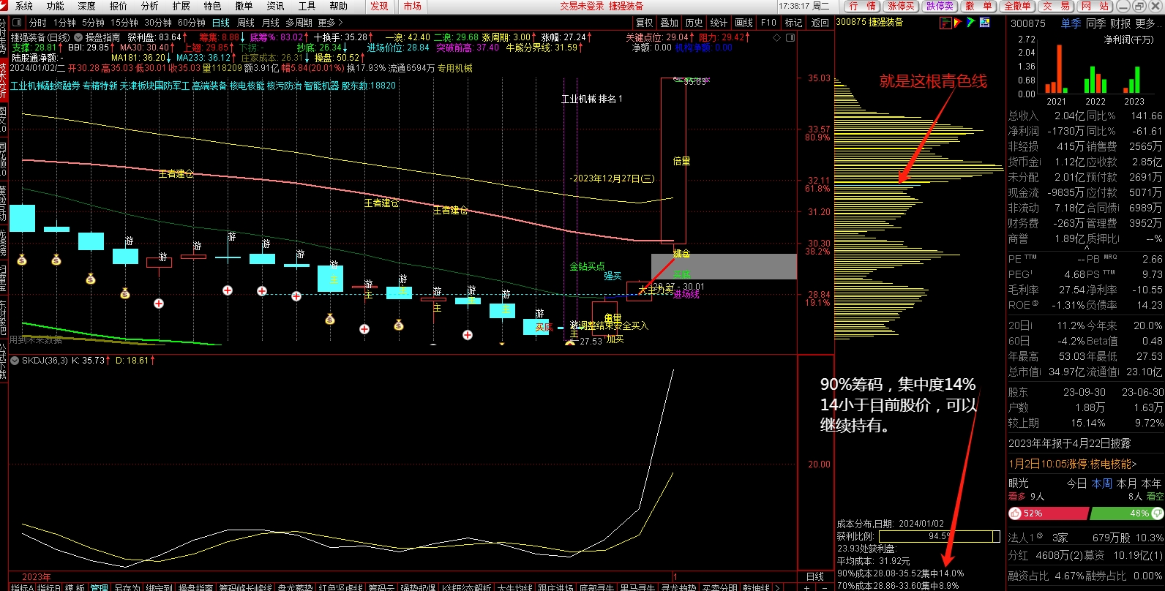This screenshot has width=1165, height=591.
Task: Click the 交易 button in the top bar
Action: tap(1056, 6)
